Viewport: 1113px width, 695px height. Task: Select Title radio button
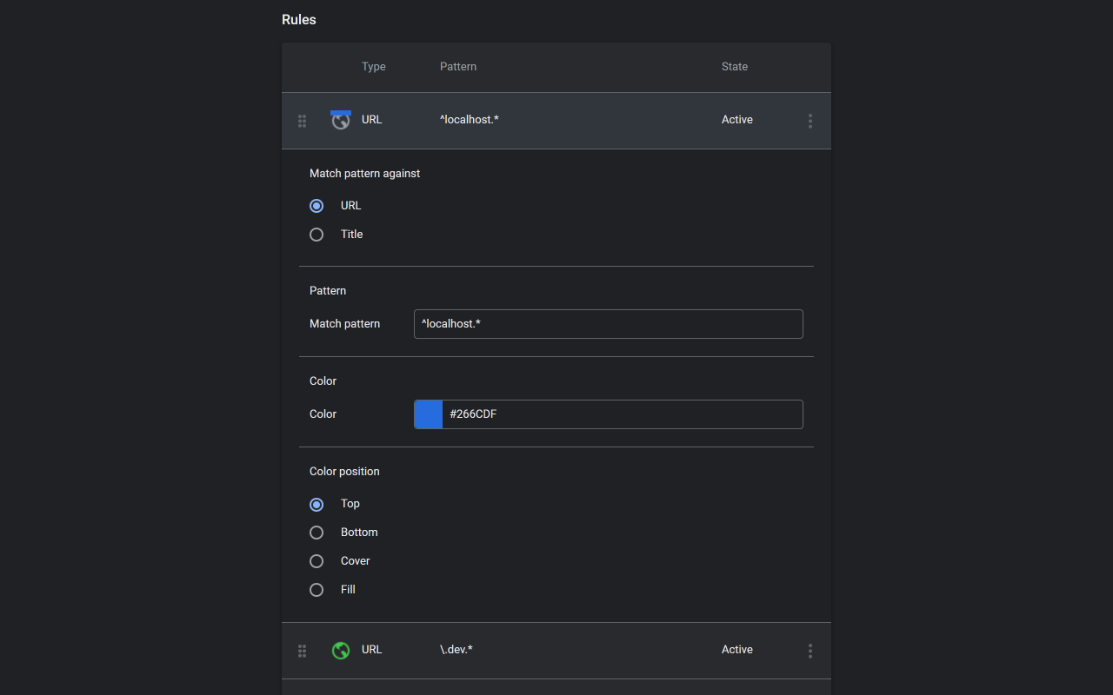317,235
